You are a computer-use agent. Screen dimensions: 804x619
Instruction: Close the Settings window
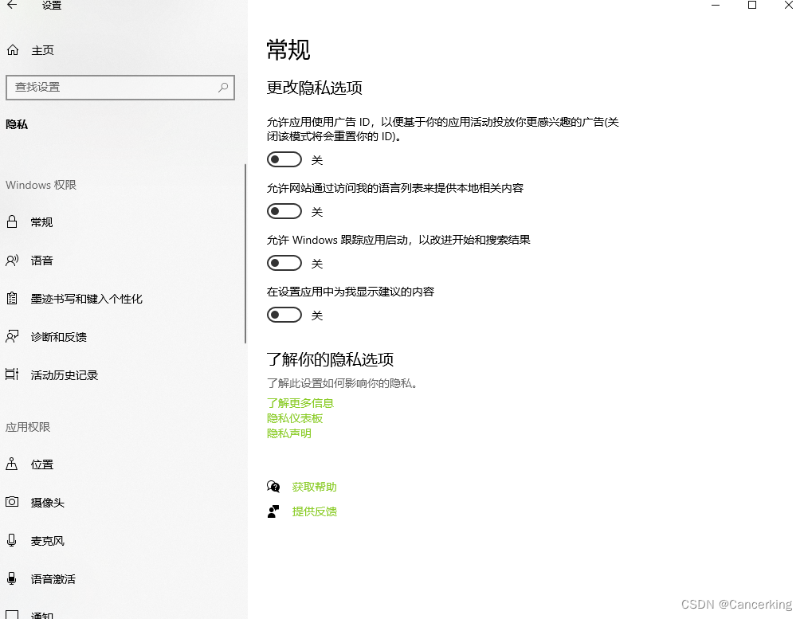789,5
